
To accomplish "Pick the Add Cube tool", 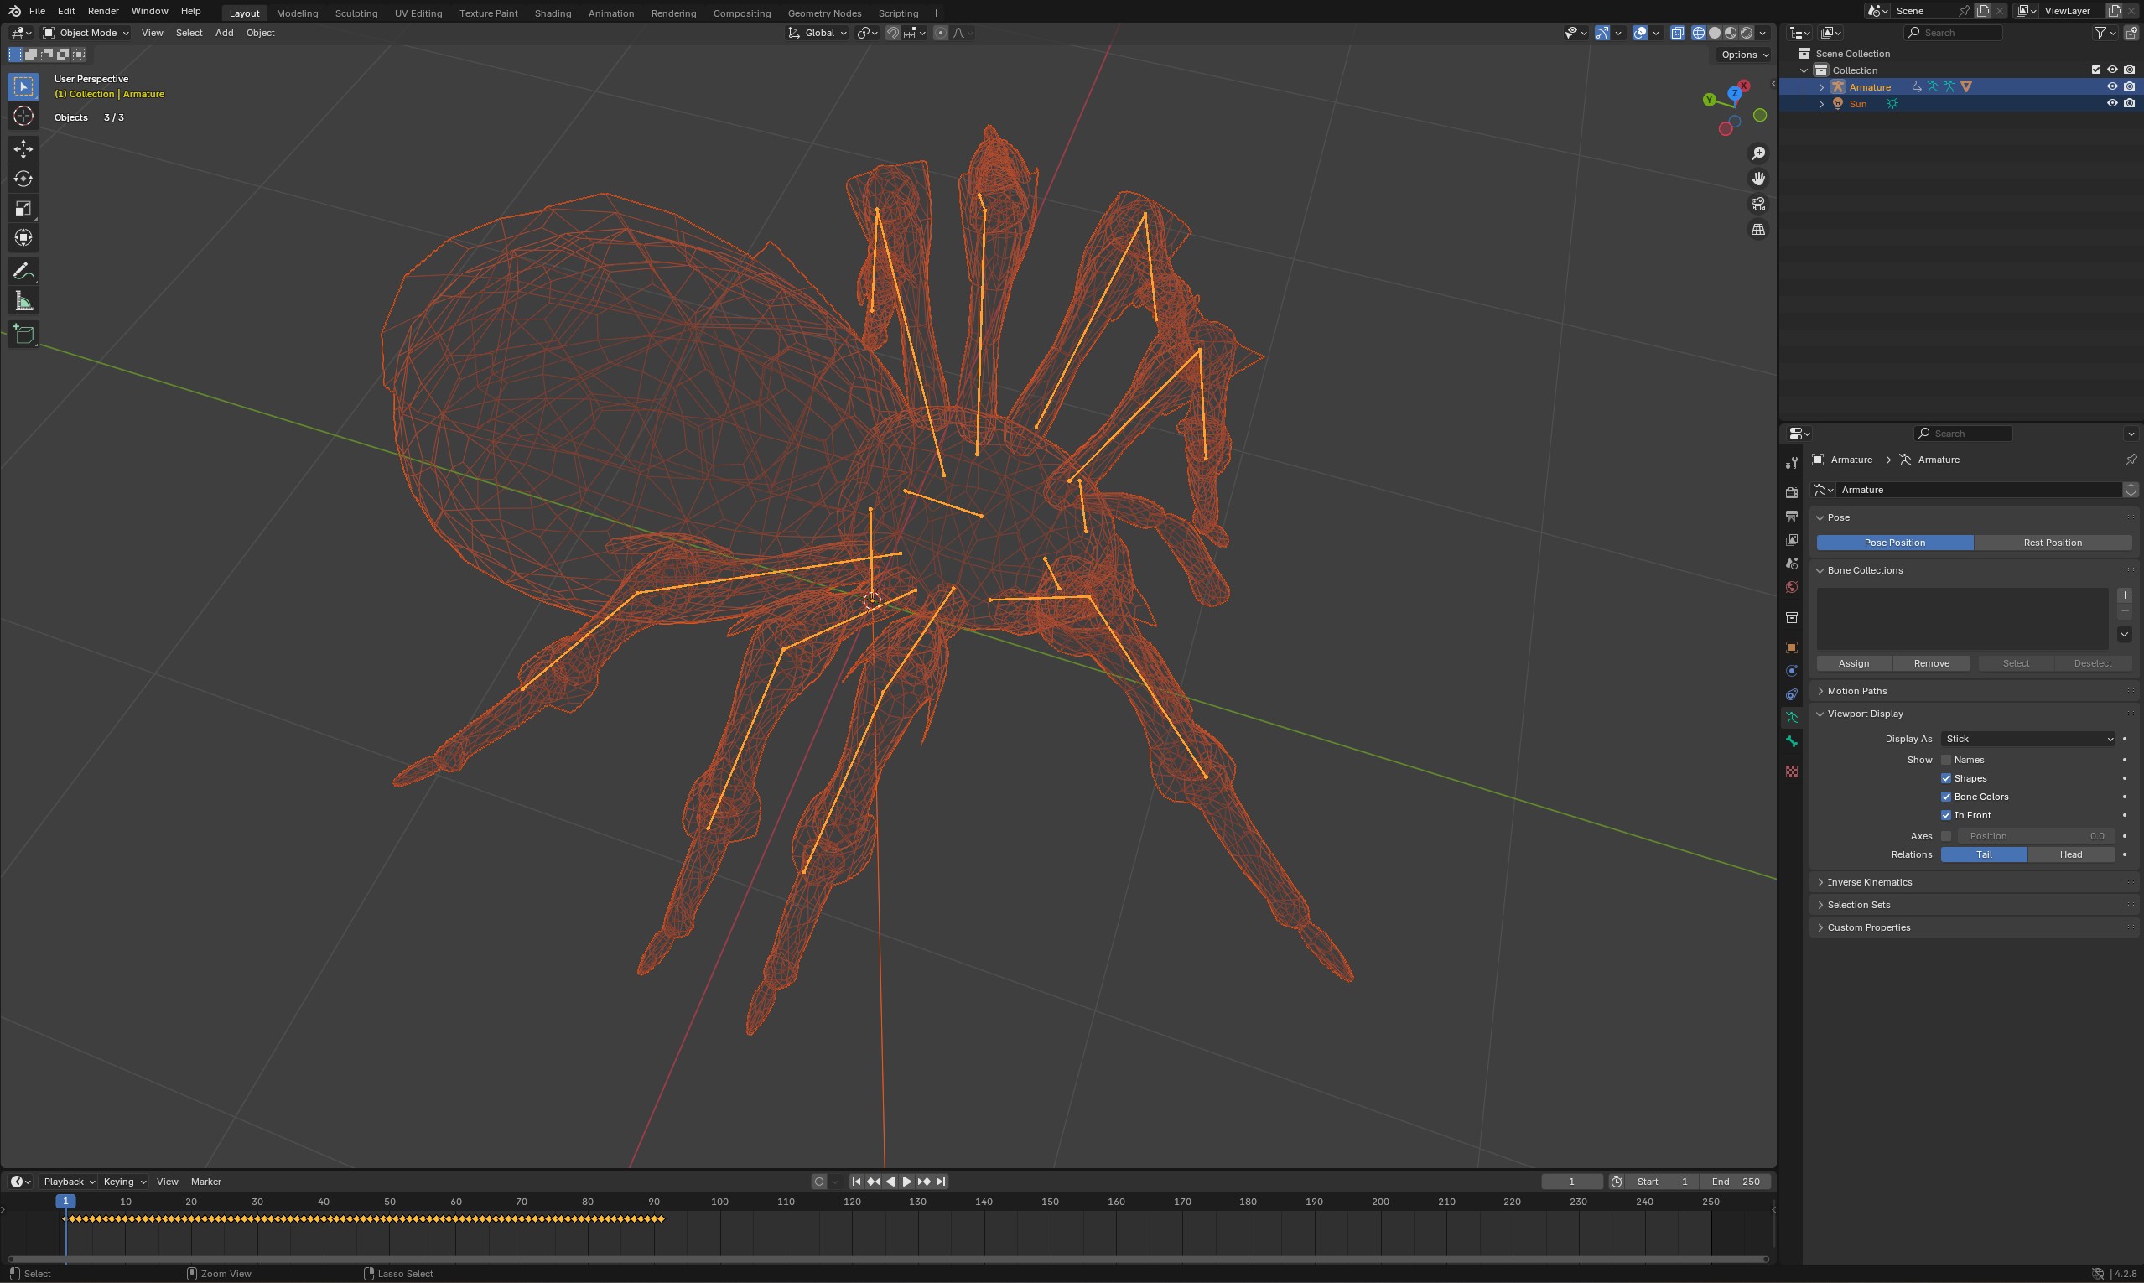I will point(23,335).
